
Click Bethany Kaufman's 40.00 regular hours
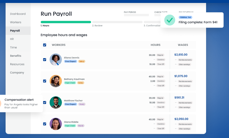point(152,77)
